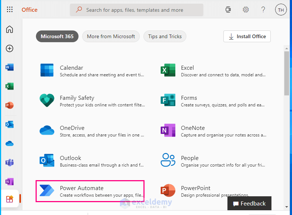Switch to More from Microsoft tab
The width and height of the screenshot is (292, 215).
pos(111,36)
